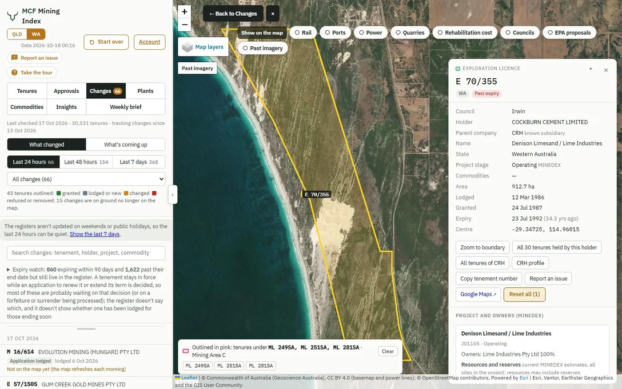Open the All changes filter dropdown
The image size is (622, 389).
(86, 179)
